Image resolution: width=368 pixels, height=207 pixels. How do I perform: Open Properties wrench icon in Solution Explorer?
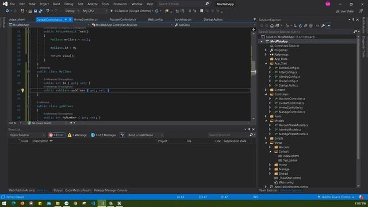[x=323, y=26]
